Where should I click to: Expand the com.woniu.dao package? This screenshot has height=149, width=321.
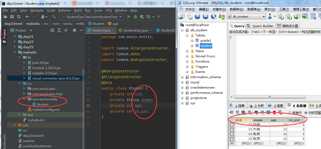pyautogui.click(x=24, y=89)
